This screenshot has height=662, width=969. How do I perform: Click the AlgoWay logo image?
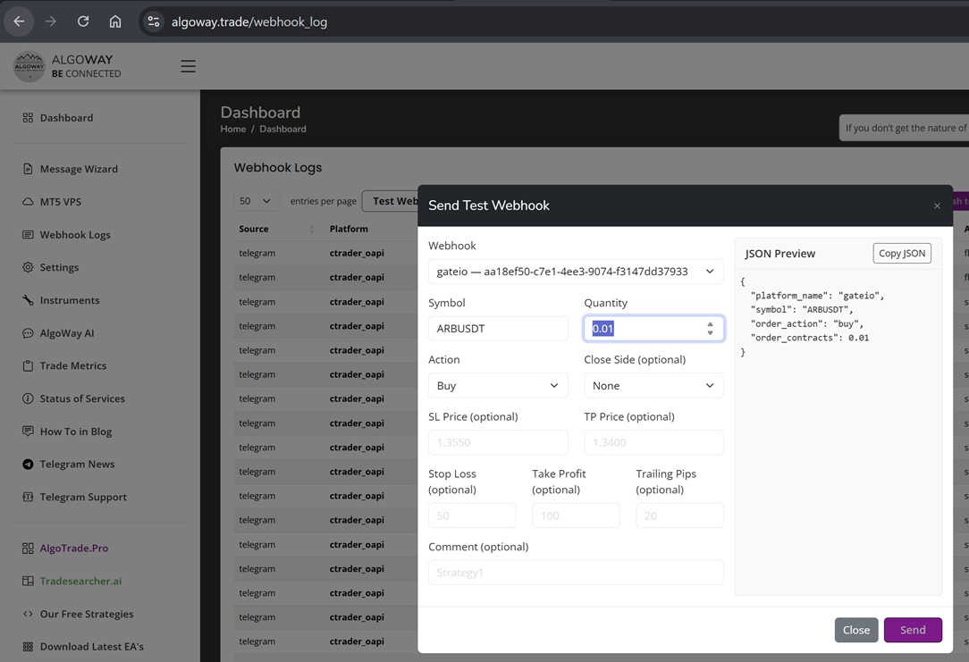click(x=29, y=66)
